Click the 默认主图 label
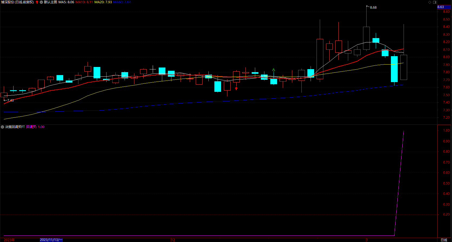The height and width of the screenshot is (242, 452). 51,2
